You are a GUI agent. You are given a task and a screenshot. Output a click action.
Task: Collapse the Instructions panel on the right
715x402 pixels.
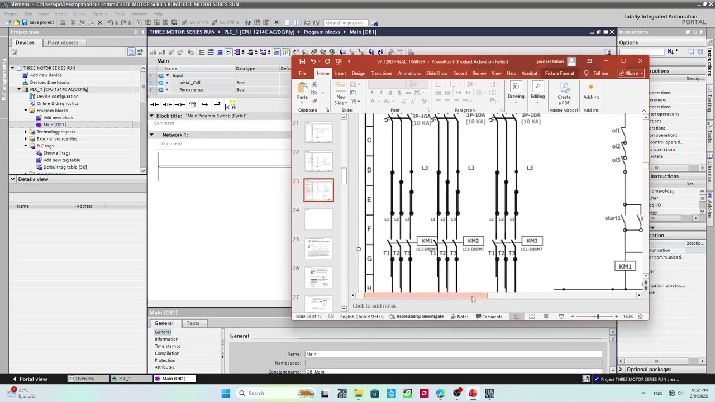(702, 32)
